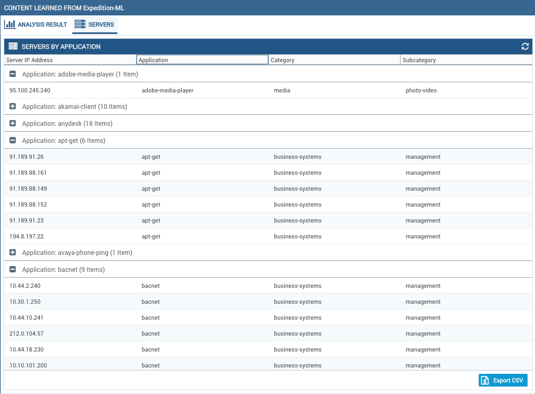Select IP address 91.189.91.26
The image size is (535, 394).
tap(27, 157)
